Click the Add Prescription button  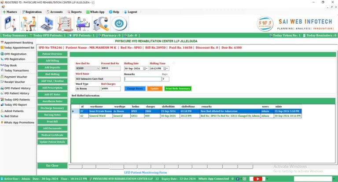pyautogui.click(x=52, y=88)
